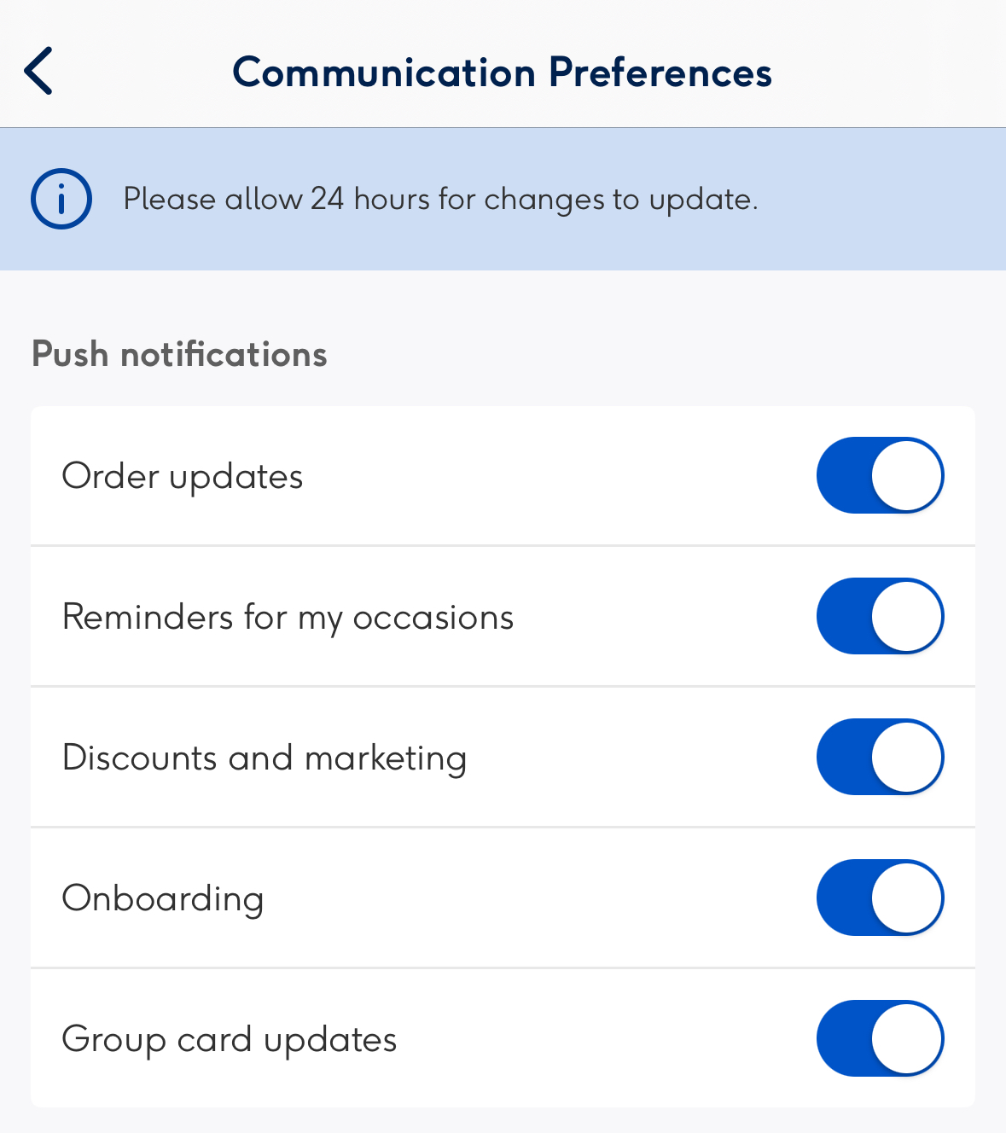Tap the blue track of Reminders toggle
The image size is (1006, 1133).
843,616
